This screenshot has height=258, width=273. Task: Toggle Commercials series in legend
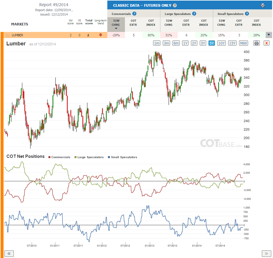[x=59, y=157]
